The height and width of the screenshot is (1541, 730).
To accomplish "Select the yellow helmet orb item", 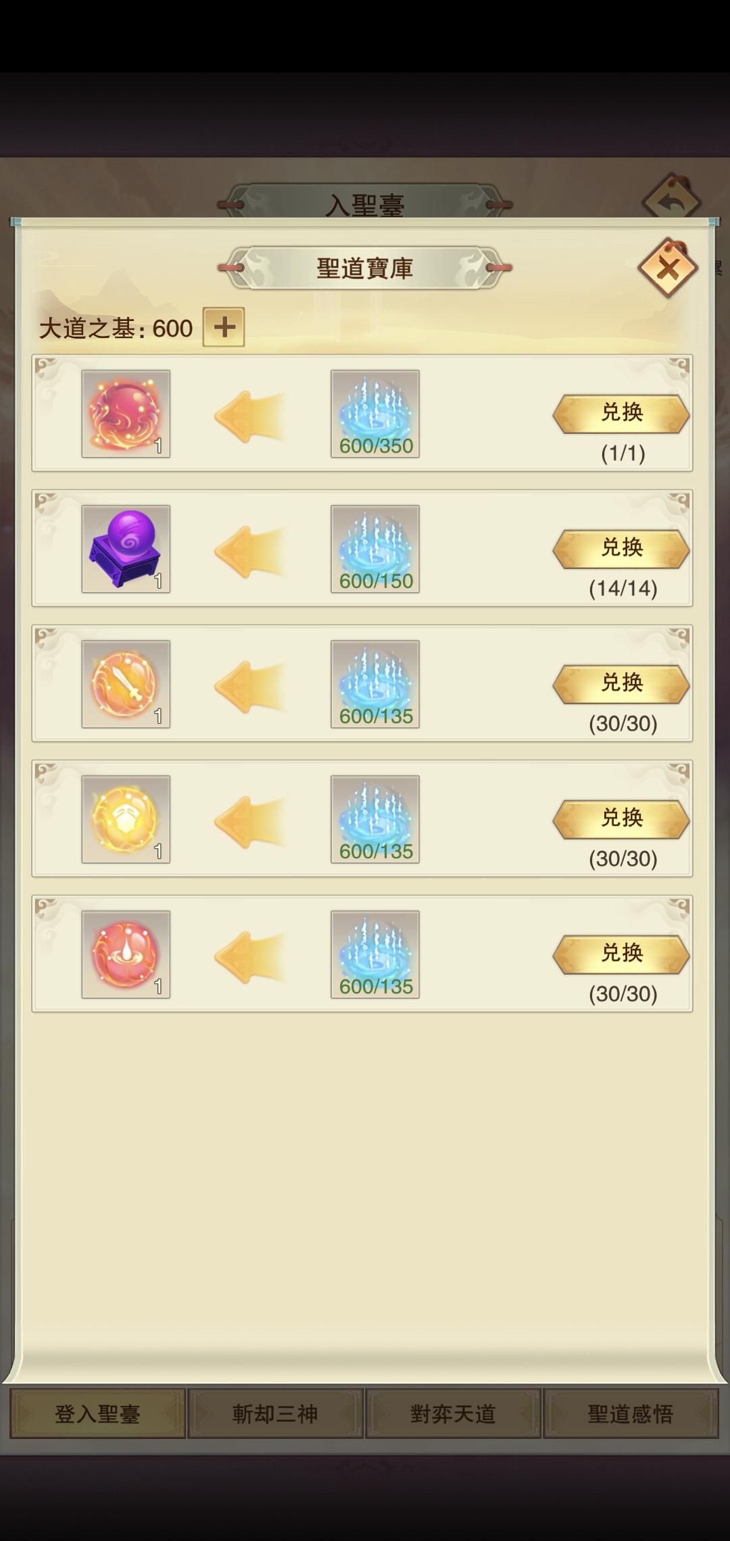I will [126, 819].
